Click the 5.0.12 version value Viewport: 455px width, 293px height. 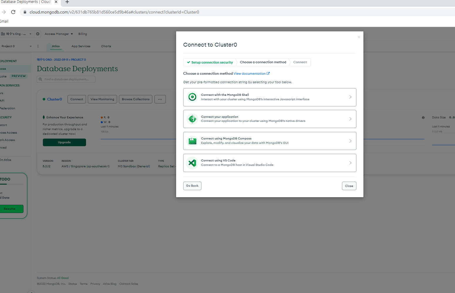[46, 166]
